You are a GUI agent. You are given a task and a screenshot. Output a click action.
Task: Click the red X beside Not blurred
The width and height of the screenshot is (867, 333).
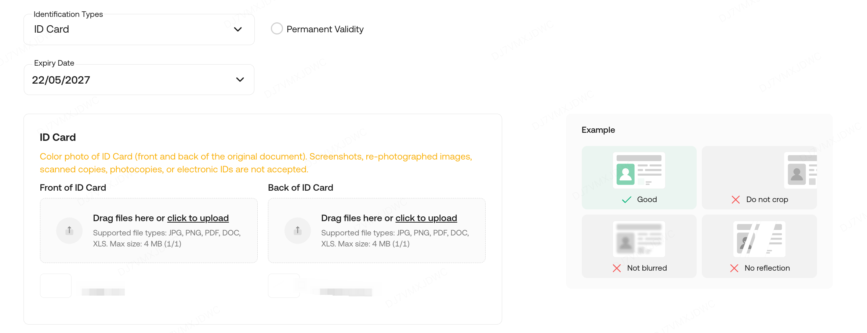(617, 268)
